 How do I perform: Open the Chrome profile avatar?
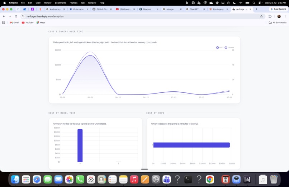[279, 16]
